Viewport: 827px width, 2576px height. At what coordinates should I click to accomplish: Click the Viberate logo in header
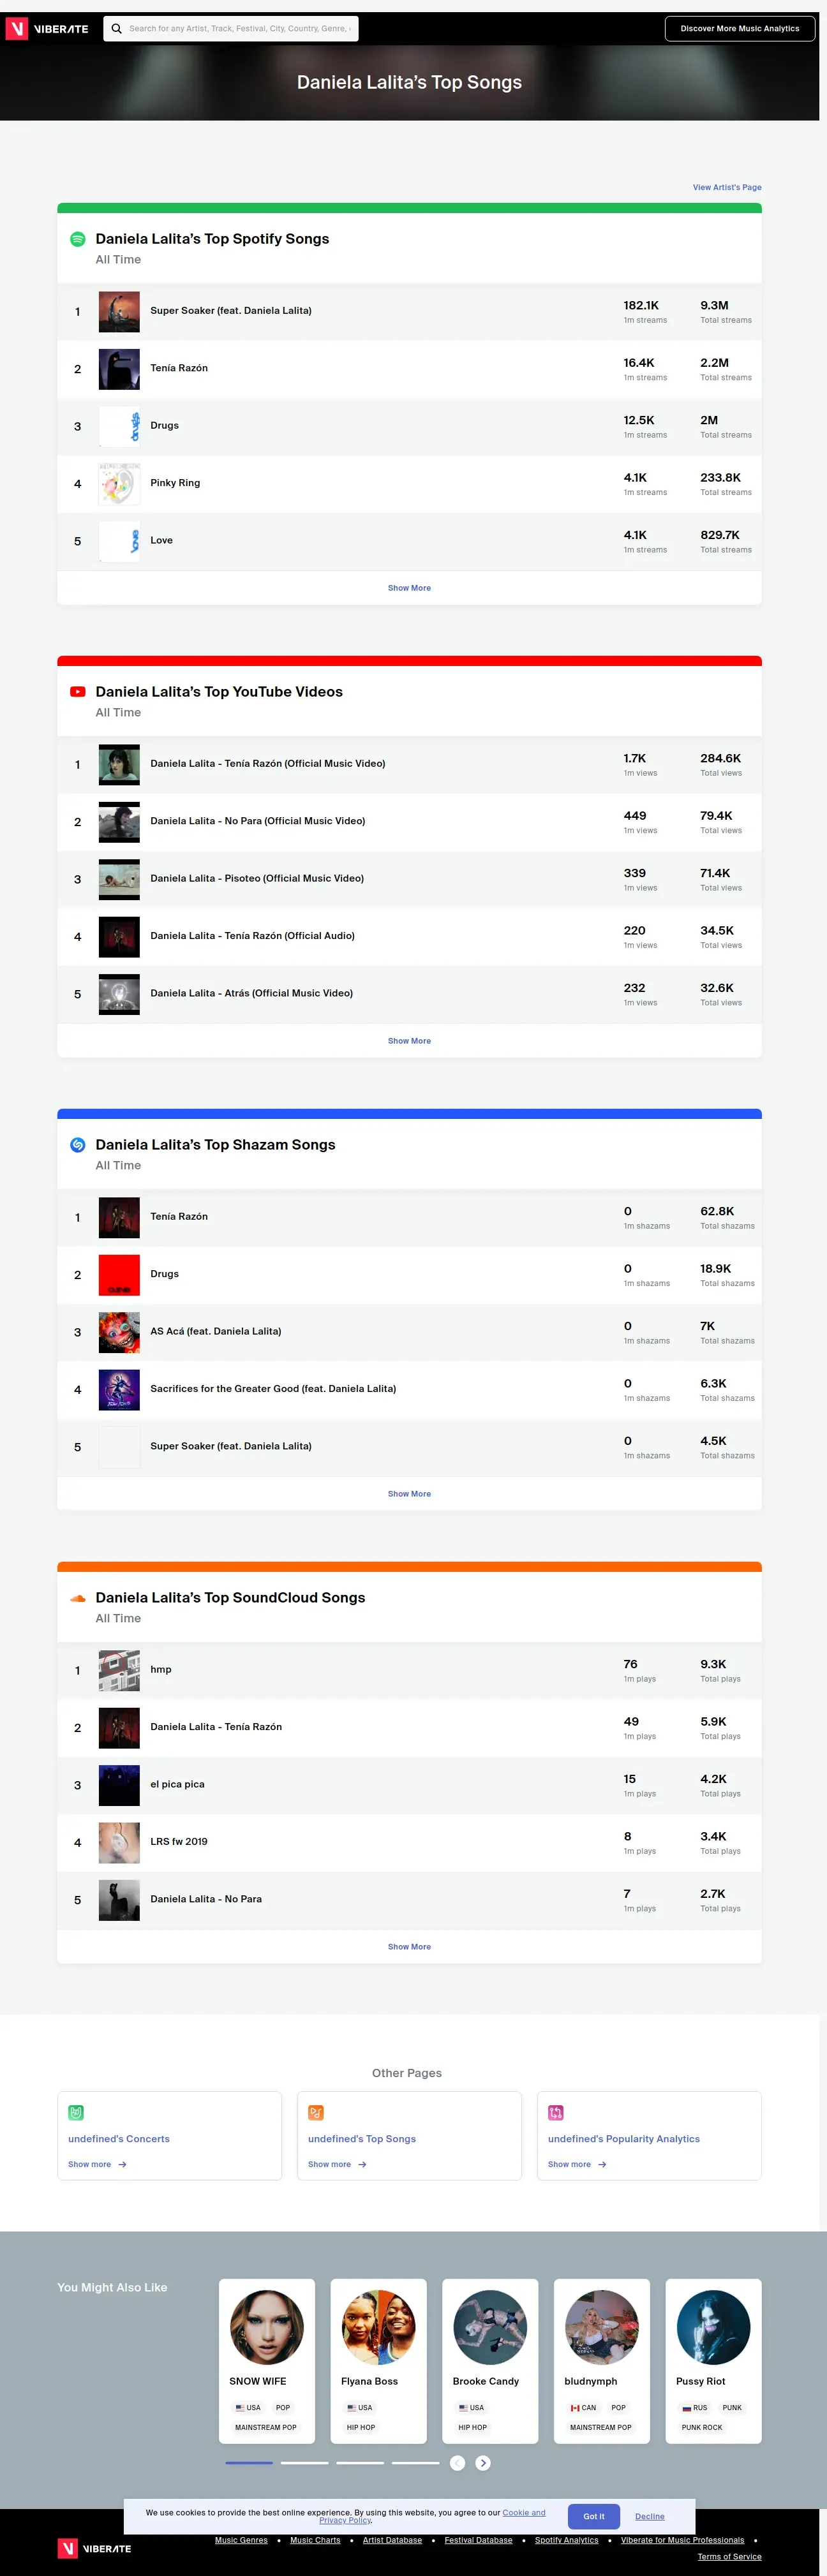[47, 29]
